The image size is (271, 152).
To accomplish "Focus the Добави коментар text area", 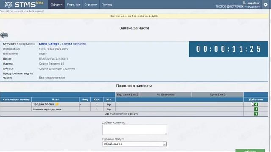I will coord(135,130).
